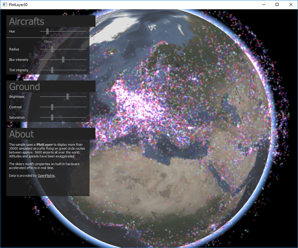The width and height of the screenshot is (298, 248).
Task: Open the OpenFlights link
Action: [x=46, y=176]
